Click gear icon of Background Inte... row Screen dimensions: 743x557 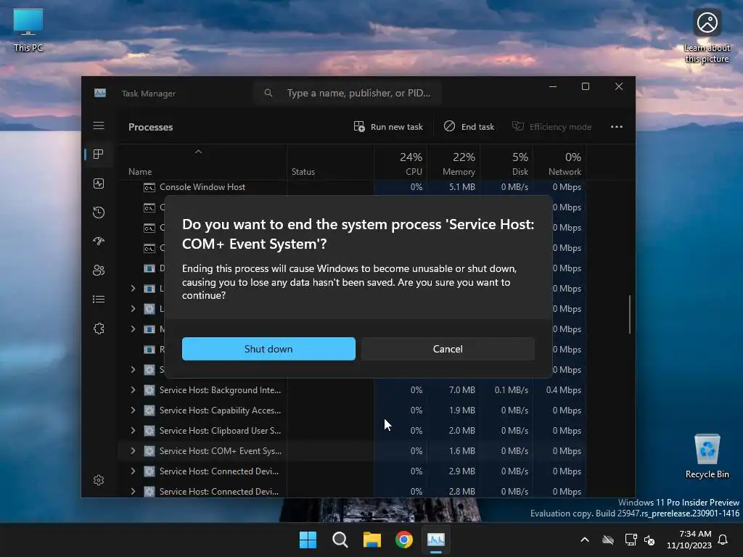tap(149, 390)
